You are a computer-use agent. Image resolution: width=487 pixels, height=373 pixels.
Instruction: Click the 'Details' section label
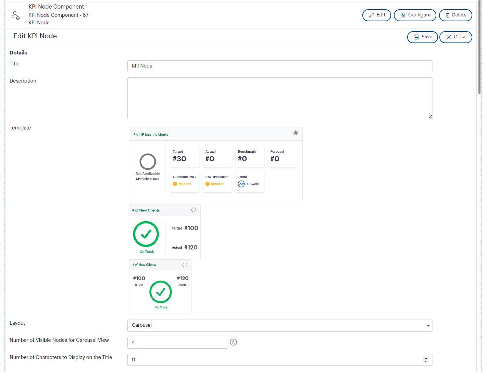tap(18, 53)
